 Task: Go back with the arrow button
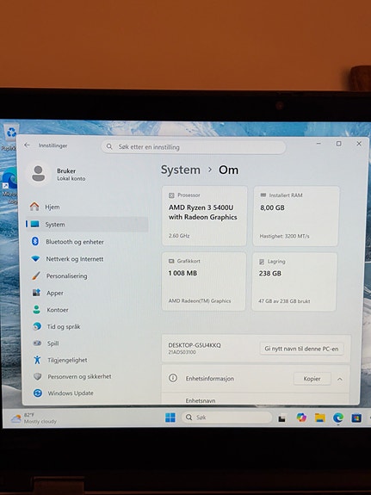(x=28, y=145)
